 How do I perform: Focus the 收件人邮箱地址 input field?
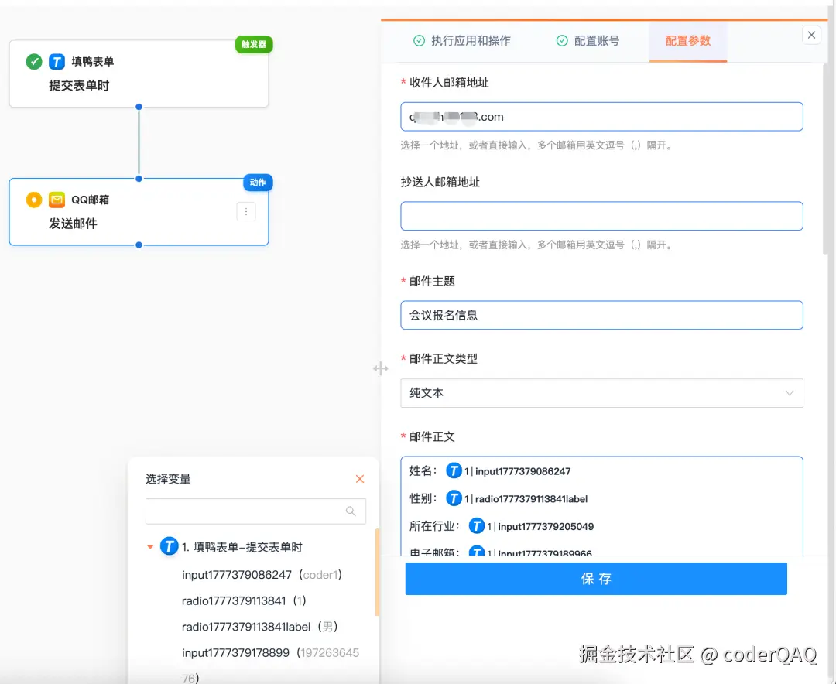pos(601,117)
